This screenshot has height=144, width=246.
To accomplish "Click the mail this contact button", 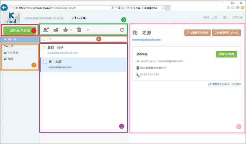I will click(226, 33).
